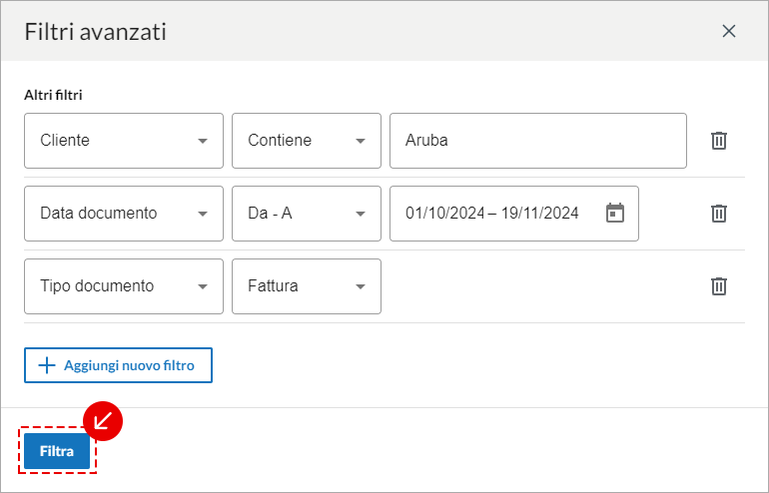
Task: Open the Da - A operator dropdown
Action: tap(307, 214)
